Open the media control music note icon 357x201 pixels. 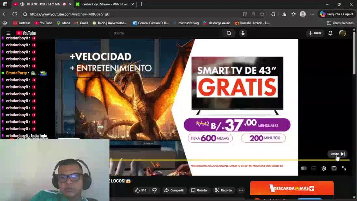[x=284, y=14]
